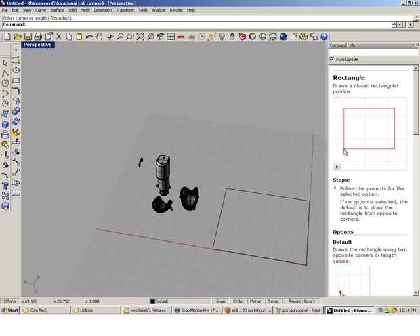
Task: Open the Transform menu
Action: [125, 10]
